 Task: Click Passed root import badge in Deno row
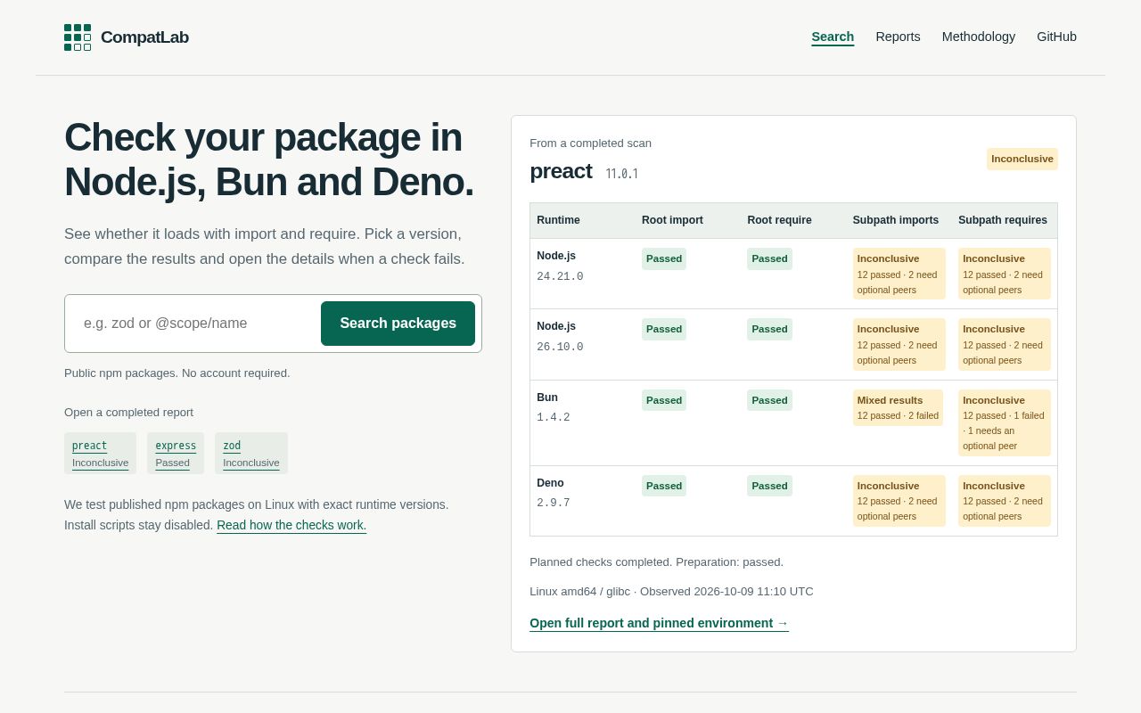664,486
